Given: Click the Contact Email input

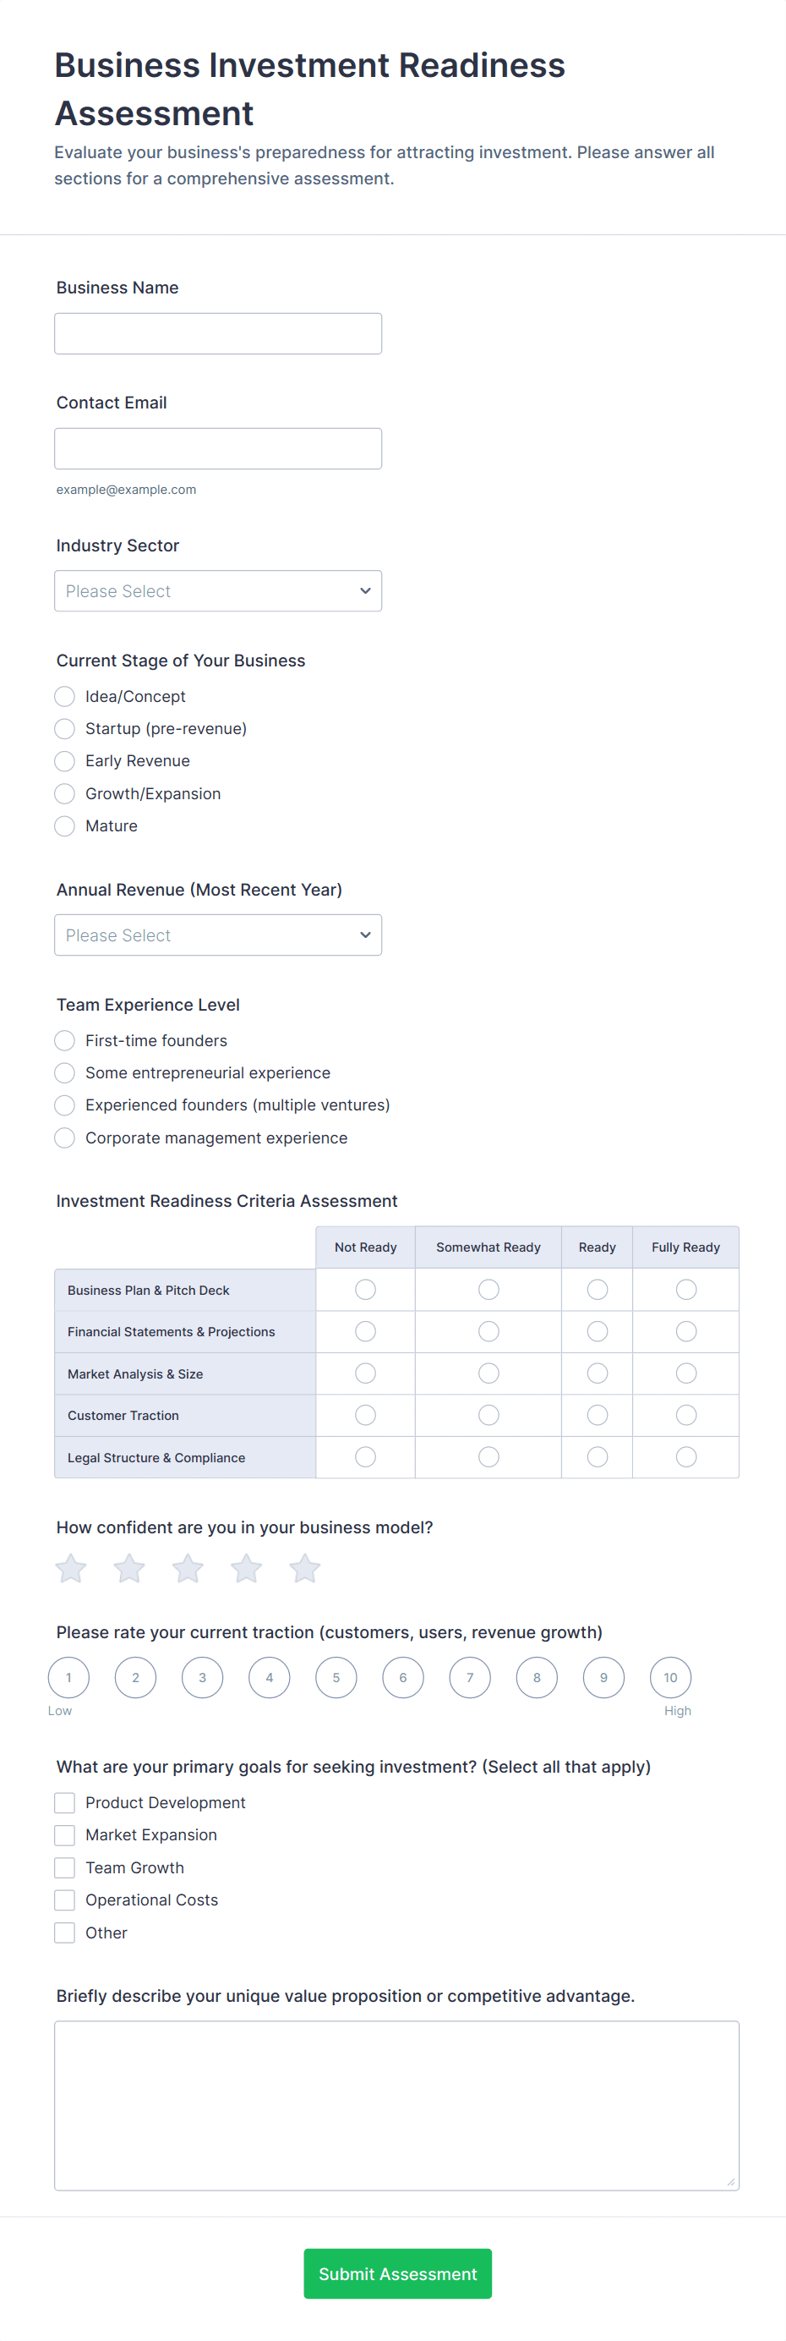Looking at the screenshot, I should pos(218,449).
